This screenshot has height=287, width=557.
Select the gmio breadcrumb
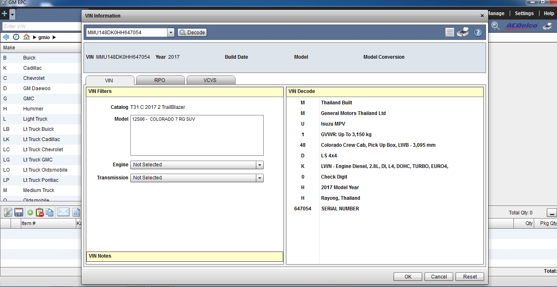[44, 38]
